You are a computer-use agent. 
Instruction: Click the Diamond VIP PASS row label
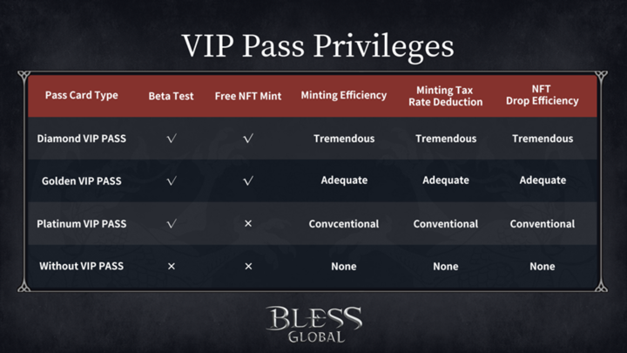click(x=82, y=139)
